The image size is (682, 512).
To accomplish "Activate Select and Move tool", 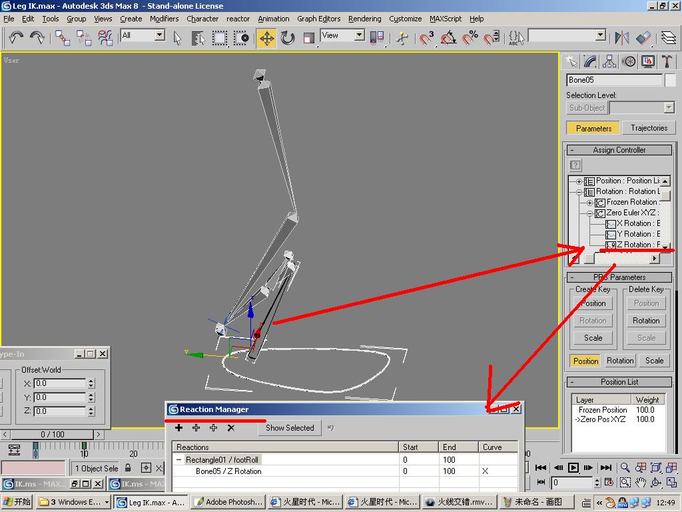I will 266,38.
